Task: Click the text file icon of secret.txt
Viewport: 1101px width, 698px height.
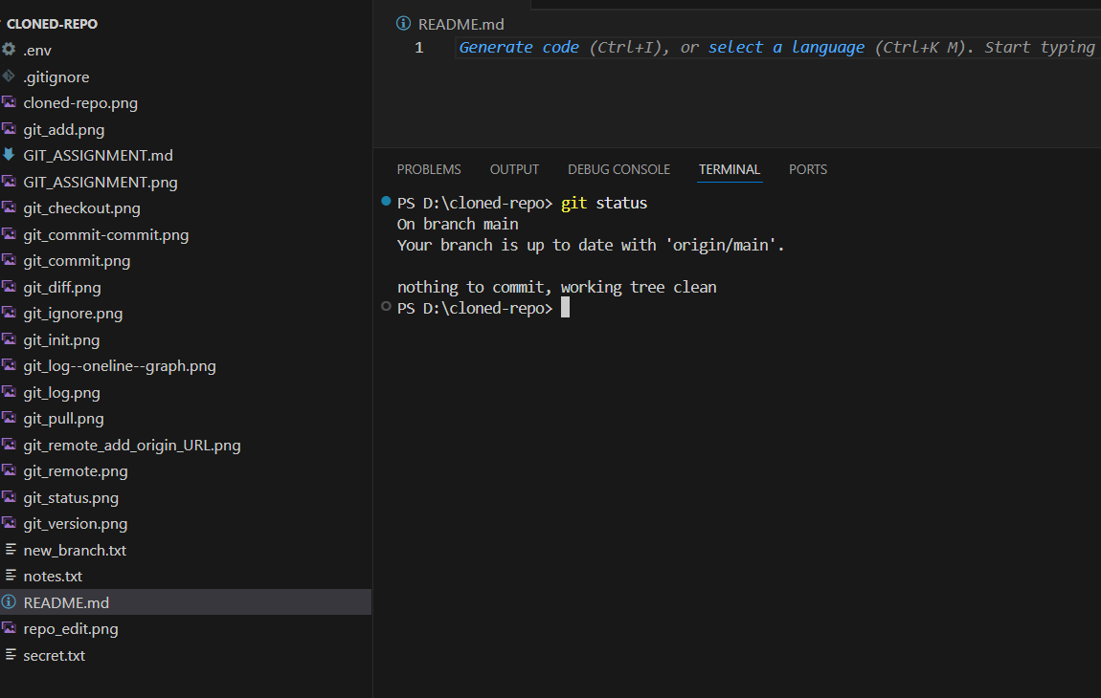Action: click(x=11, y=655)
